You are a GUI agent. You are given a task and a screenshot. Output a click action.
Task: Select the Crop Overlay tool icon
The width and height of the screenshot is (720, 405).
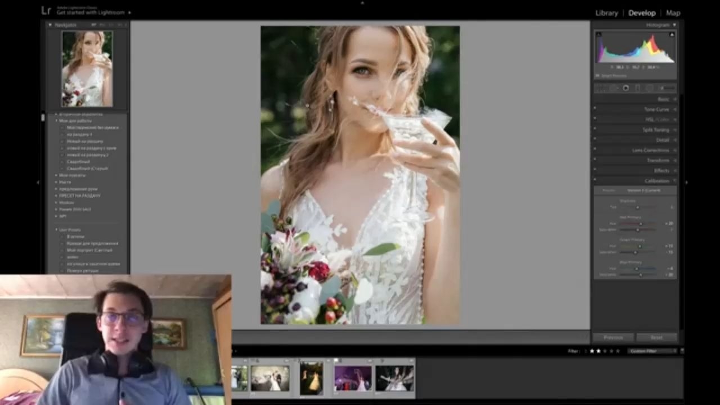click(600, 88)
